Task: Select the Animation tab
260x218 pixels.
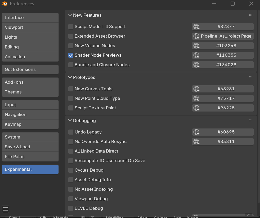Action: 30,57
